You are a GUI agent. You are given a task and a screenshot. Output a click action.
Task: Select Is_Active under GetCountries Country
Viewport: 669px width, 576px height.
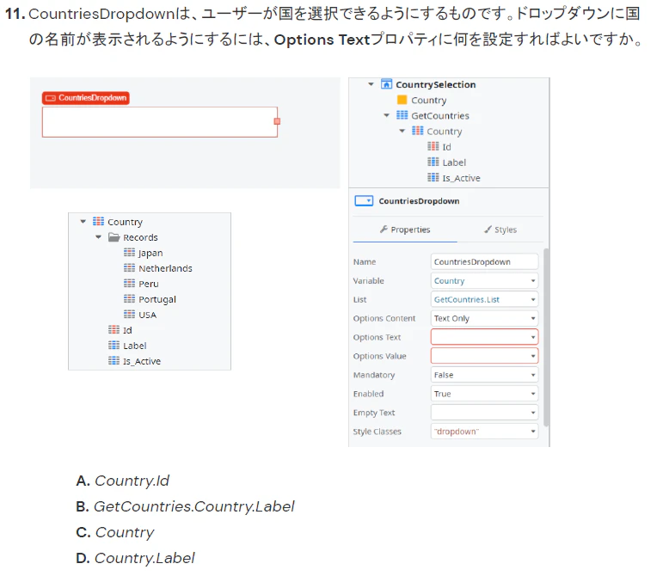[454, 178]
